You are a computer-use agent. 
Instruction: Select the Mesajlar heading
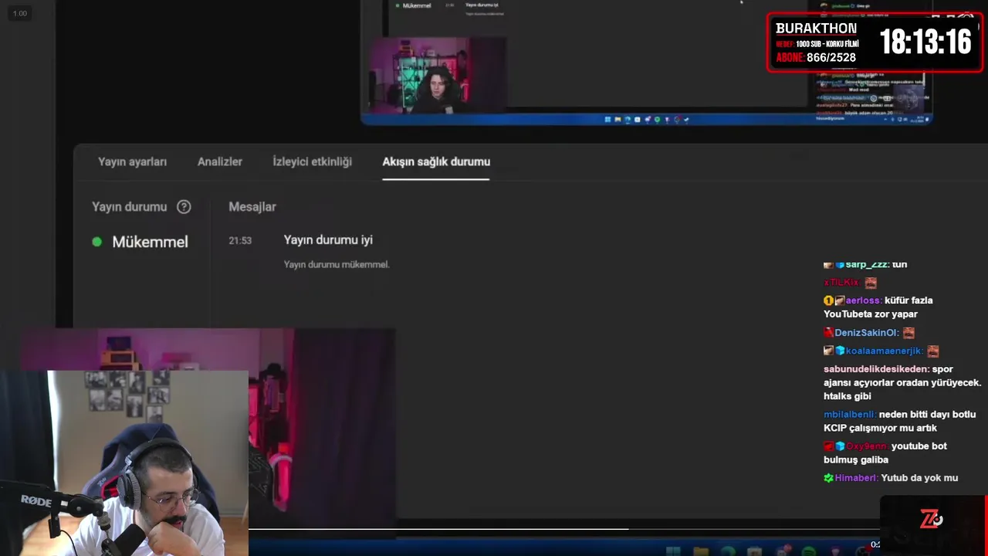pyautogui.click(x=252, y=207)
